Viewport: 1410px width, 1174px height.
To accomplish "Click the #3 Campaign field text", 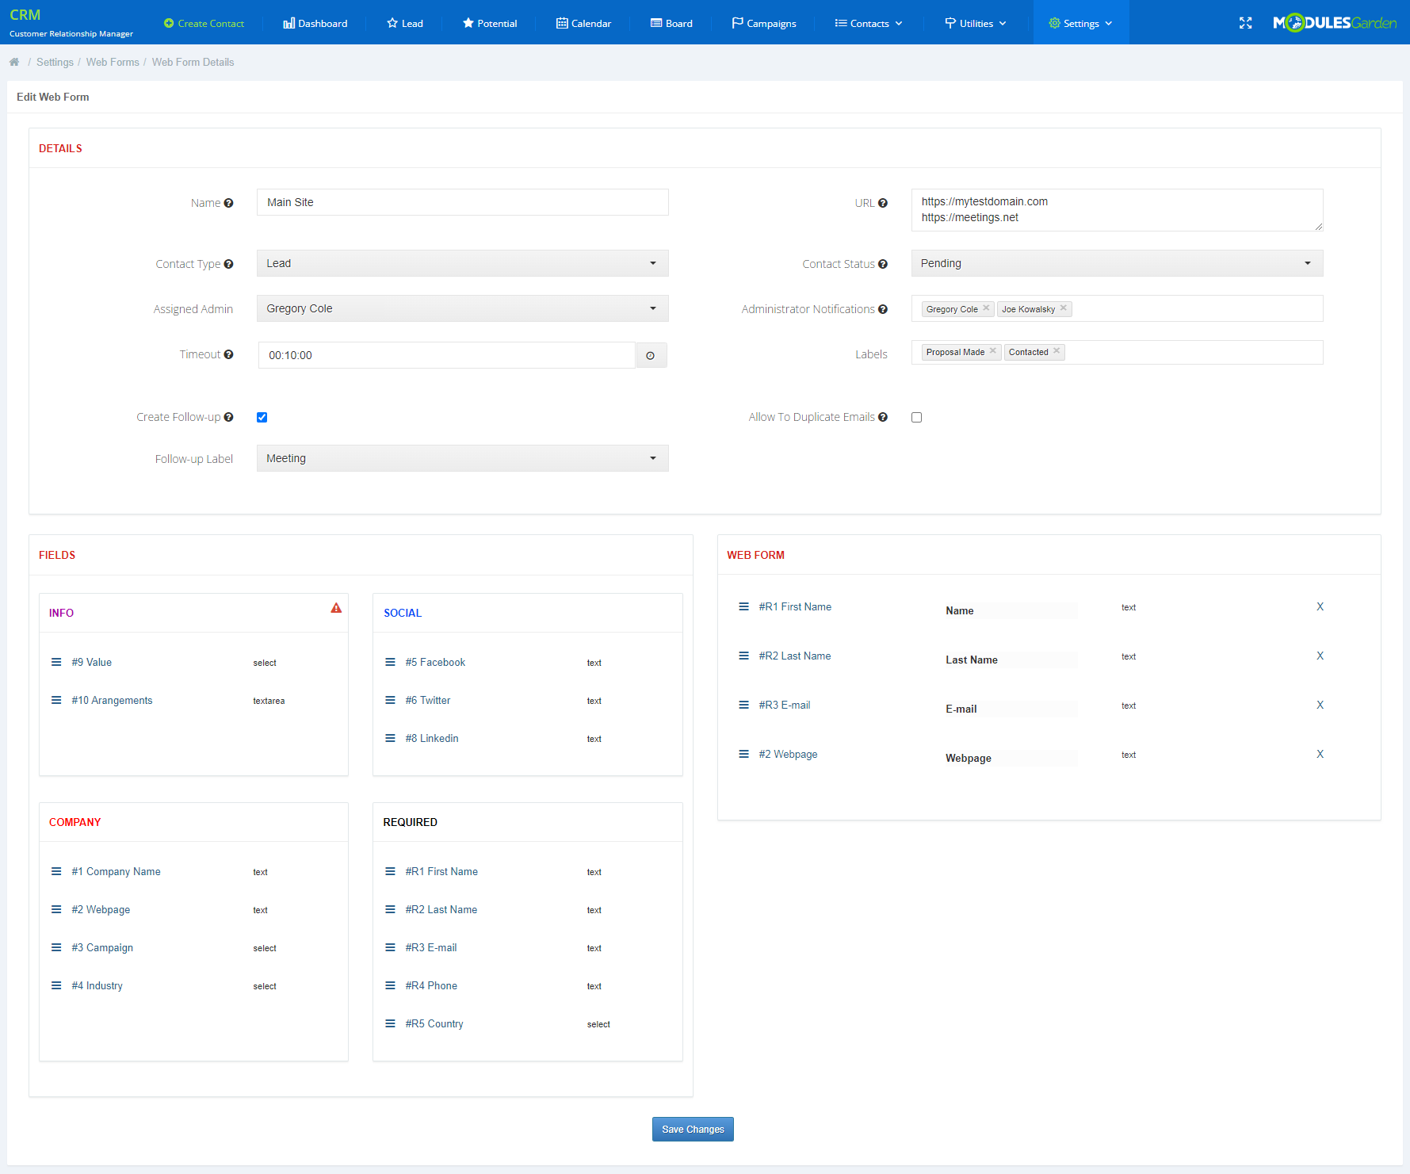I will pyautogui.click(x=102, y=947).
